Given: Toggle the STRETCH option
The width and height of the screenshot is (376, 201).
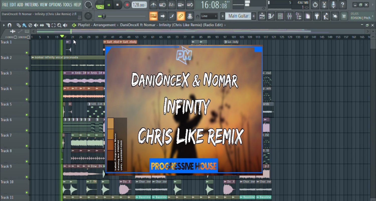Looking at the screenshot, I should (28, 37).
